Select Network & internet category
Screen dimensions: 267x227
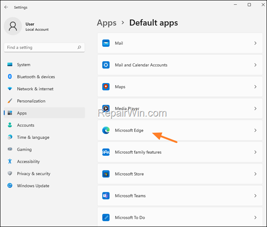tap(44, 89)
